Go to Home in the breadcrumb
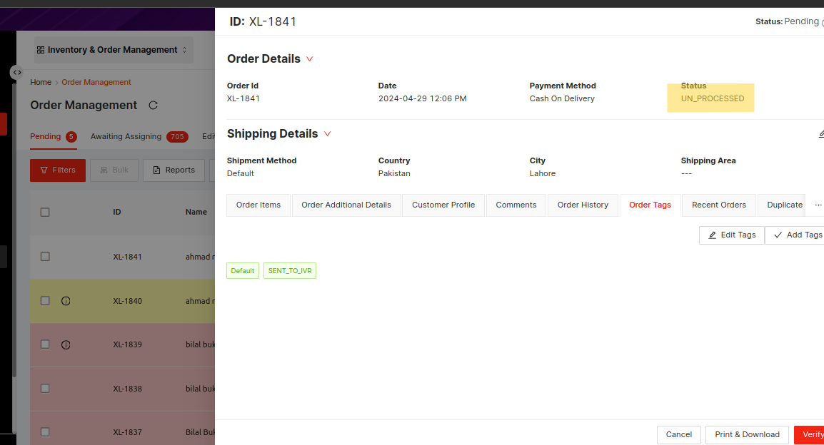This screenshot has width=824, height=445. 41,83
